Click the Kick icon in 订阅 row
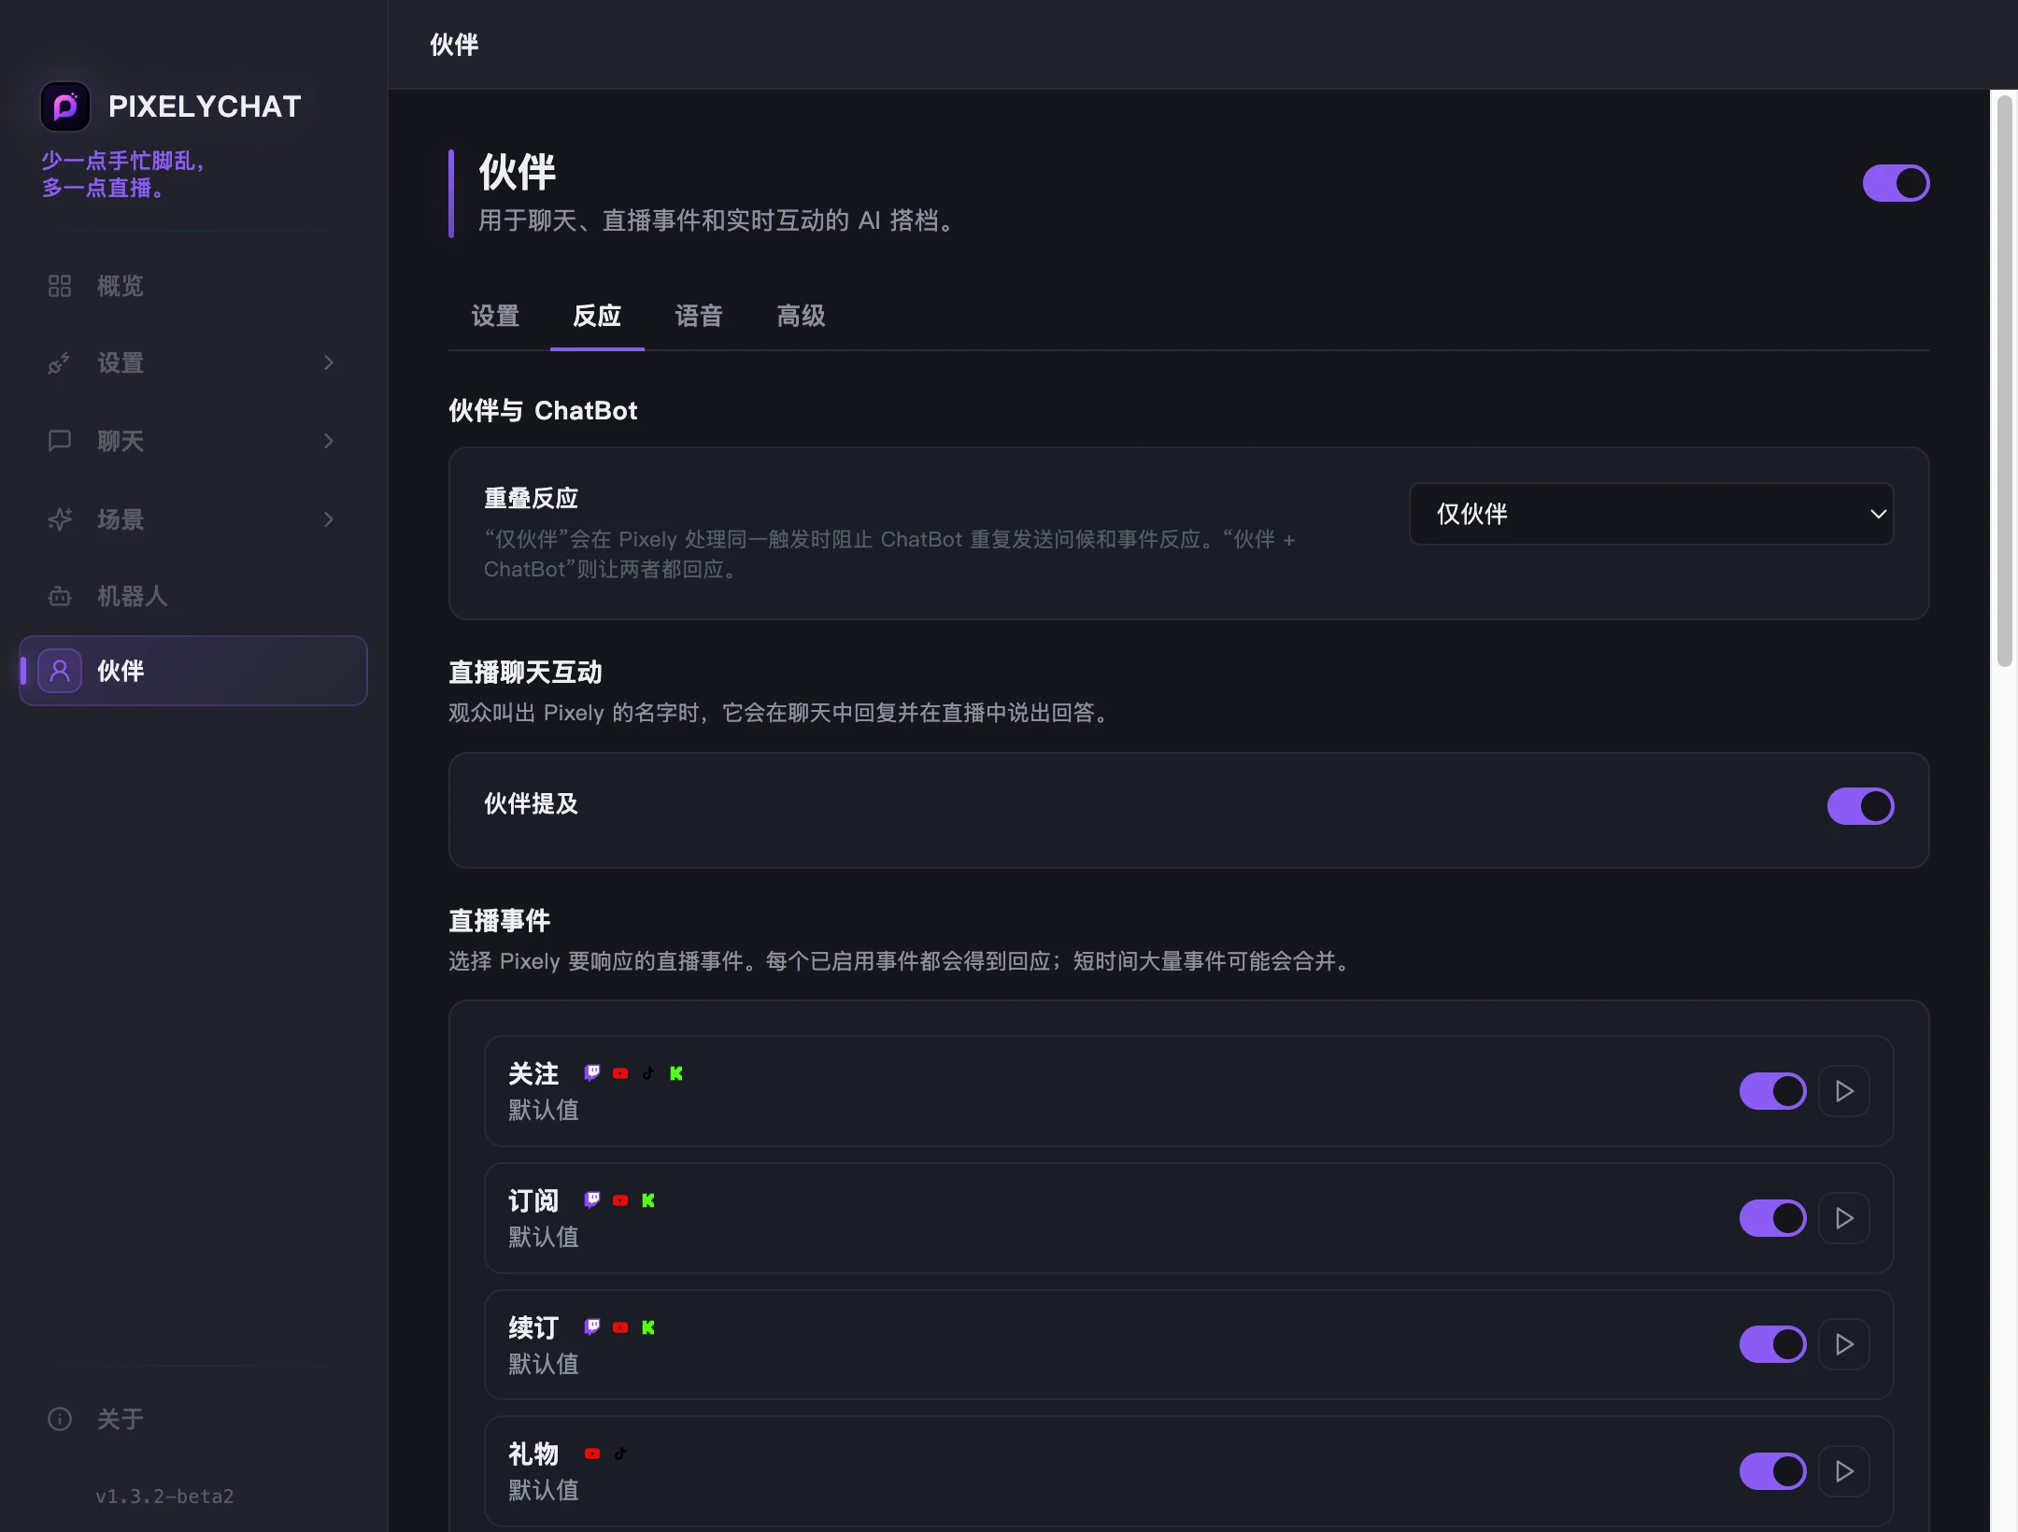The height and width of the screenshot is (1532, 2018). point(648,1200)
